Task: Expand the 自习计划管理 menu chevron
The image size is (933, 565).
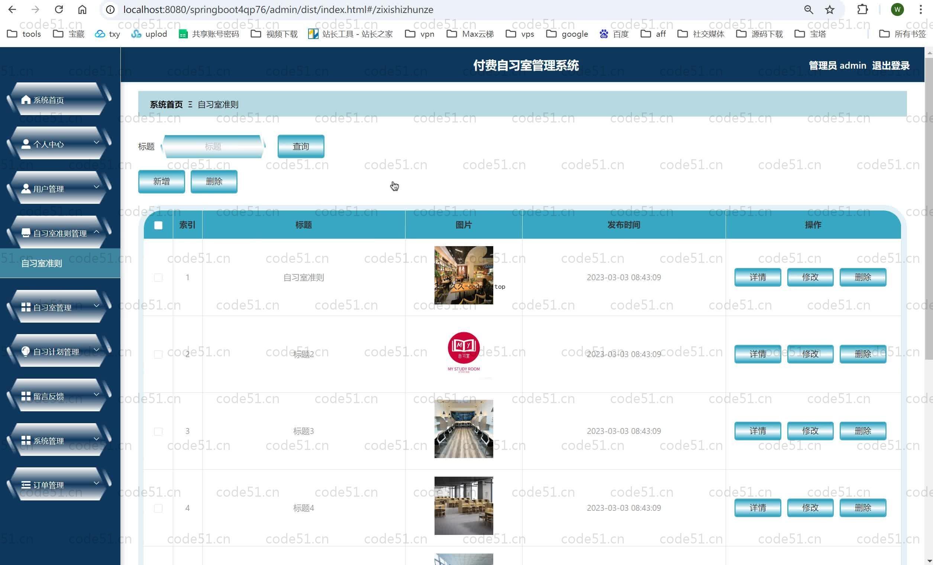Action: point(97,350)
